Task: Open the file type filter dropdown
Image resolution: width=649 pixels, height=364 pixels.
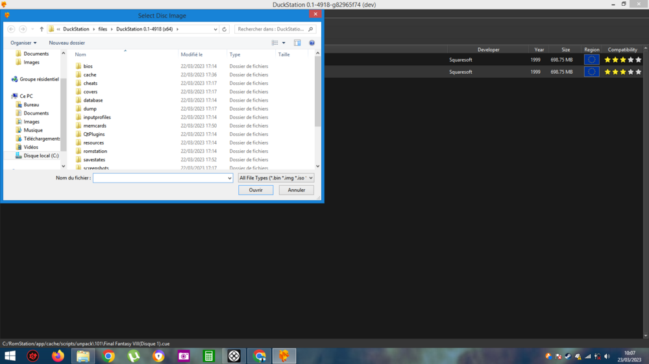Action: 276,177
